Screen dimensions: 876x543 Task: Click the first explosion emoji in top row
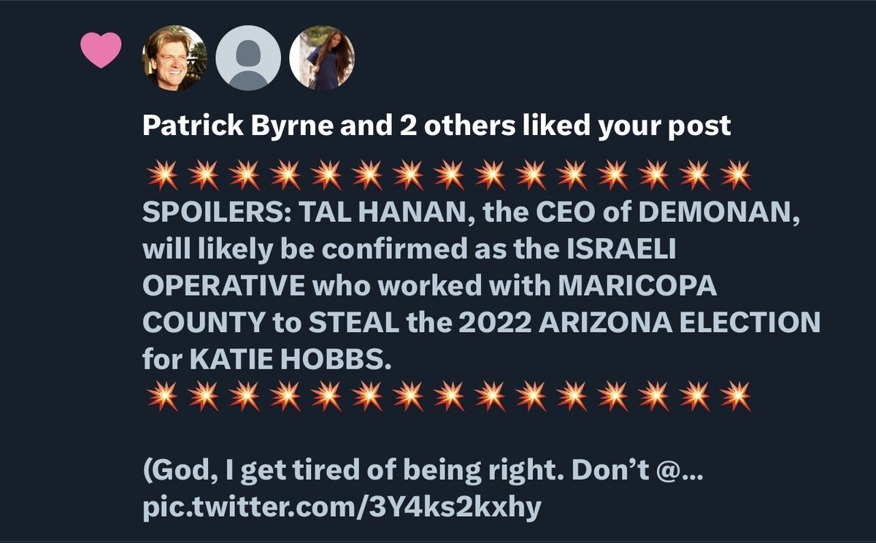(161, 176)
